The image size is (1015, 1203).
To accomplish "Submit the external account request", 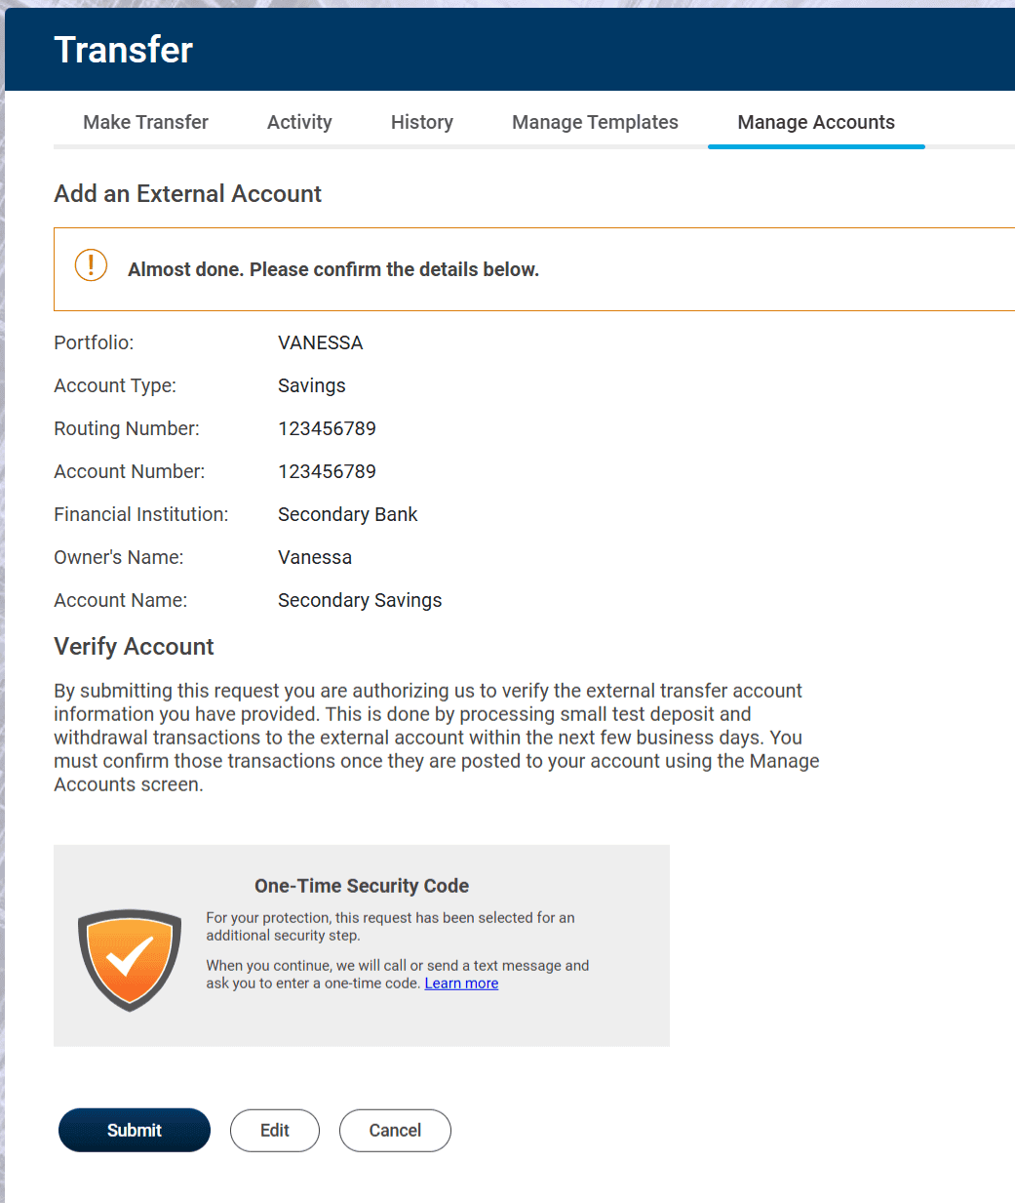I will click(135, 1130).
